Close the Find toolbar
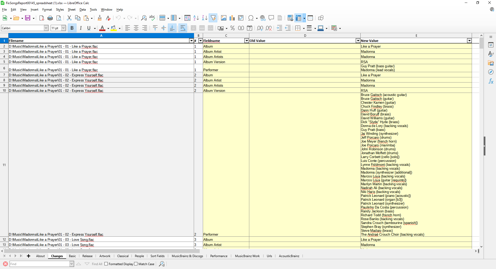Image resolution: width=496 pixels, height=269 pixels. (5, 264)
